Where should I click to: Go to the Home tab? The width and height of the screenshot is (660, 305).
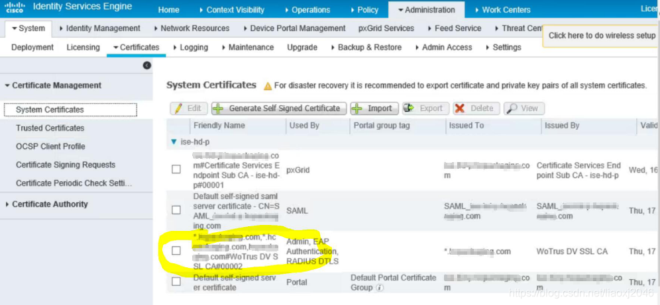click(x=168, y=10)
